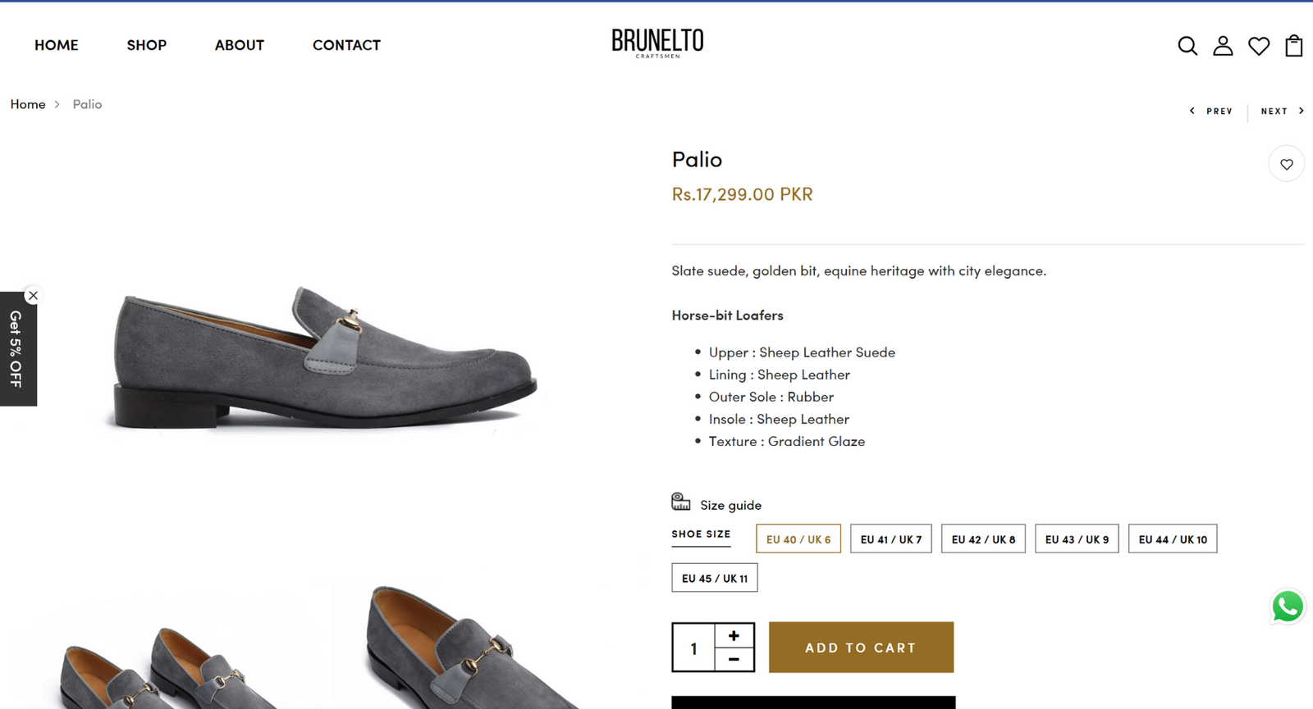Close the Get 5% OFF tab
The height and width of the screenshot is (709, 1313).
coord(33,295)
